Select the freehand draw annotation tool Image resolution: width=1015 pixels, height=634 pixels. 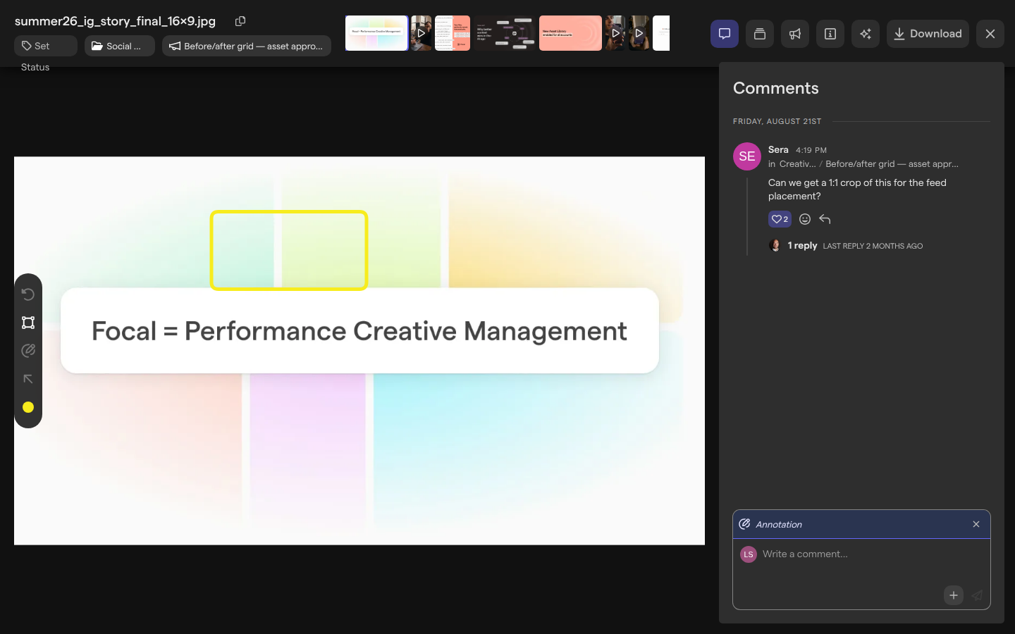click(28, 351)
